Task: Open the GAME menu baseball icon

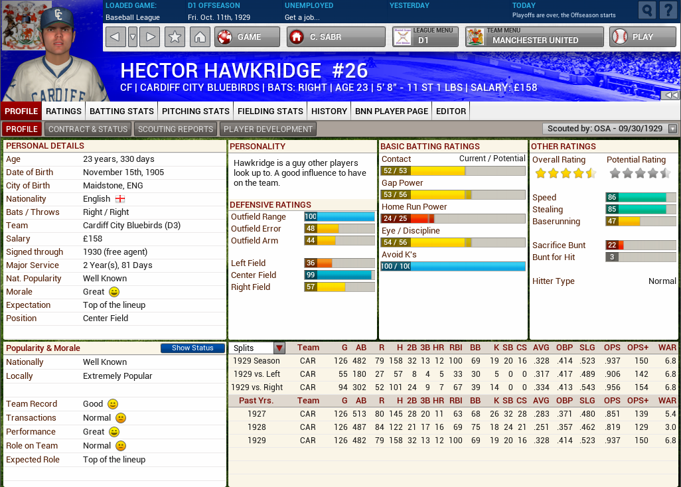Action: (224, 38)
